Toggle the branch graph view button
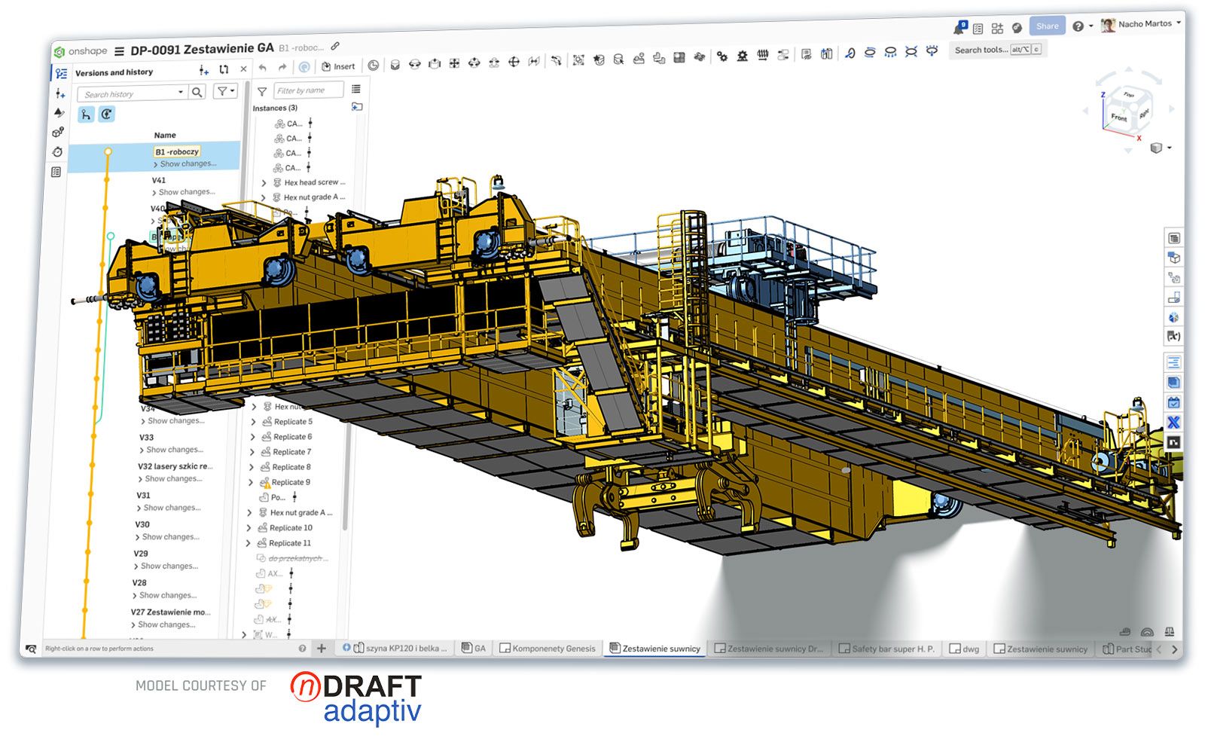Image resolution: width=1205 pixels, height=745 pixels. click(86, 114)
